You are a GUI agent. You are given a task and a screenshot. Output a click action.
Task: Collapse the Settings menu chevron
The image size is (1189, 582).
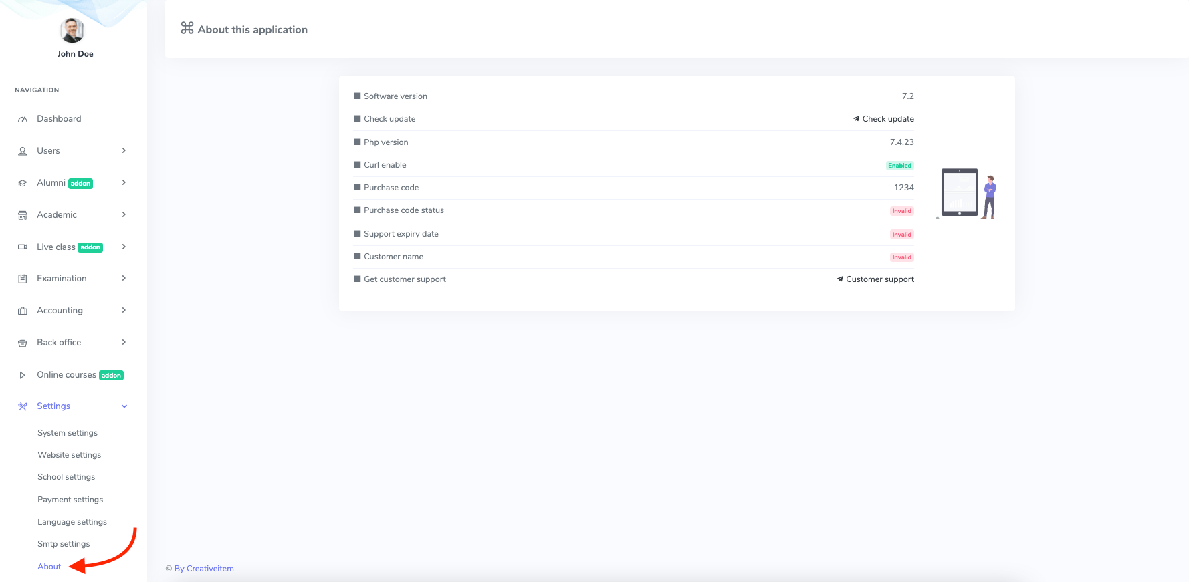coord(124,406)
